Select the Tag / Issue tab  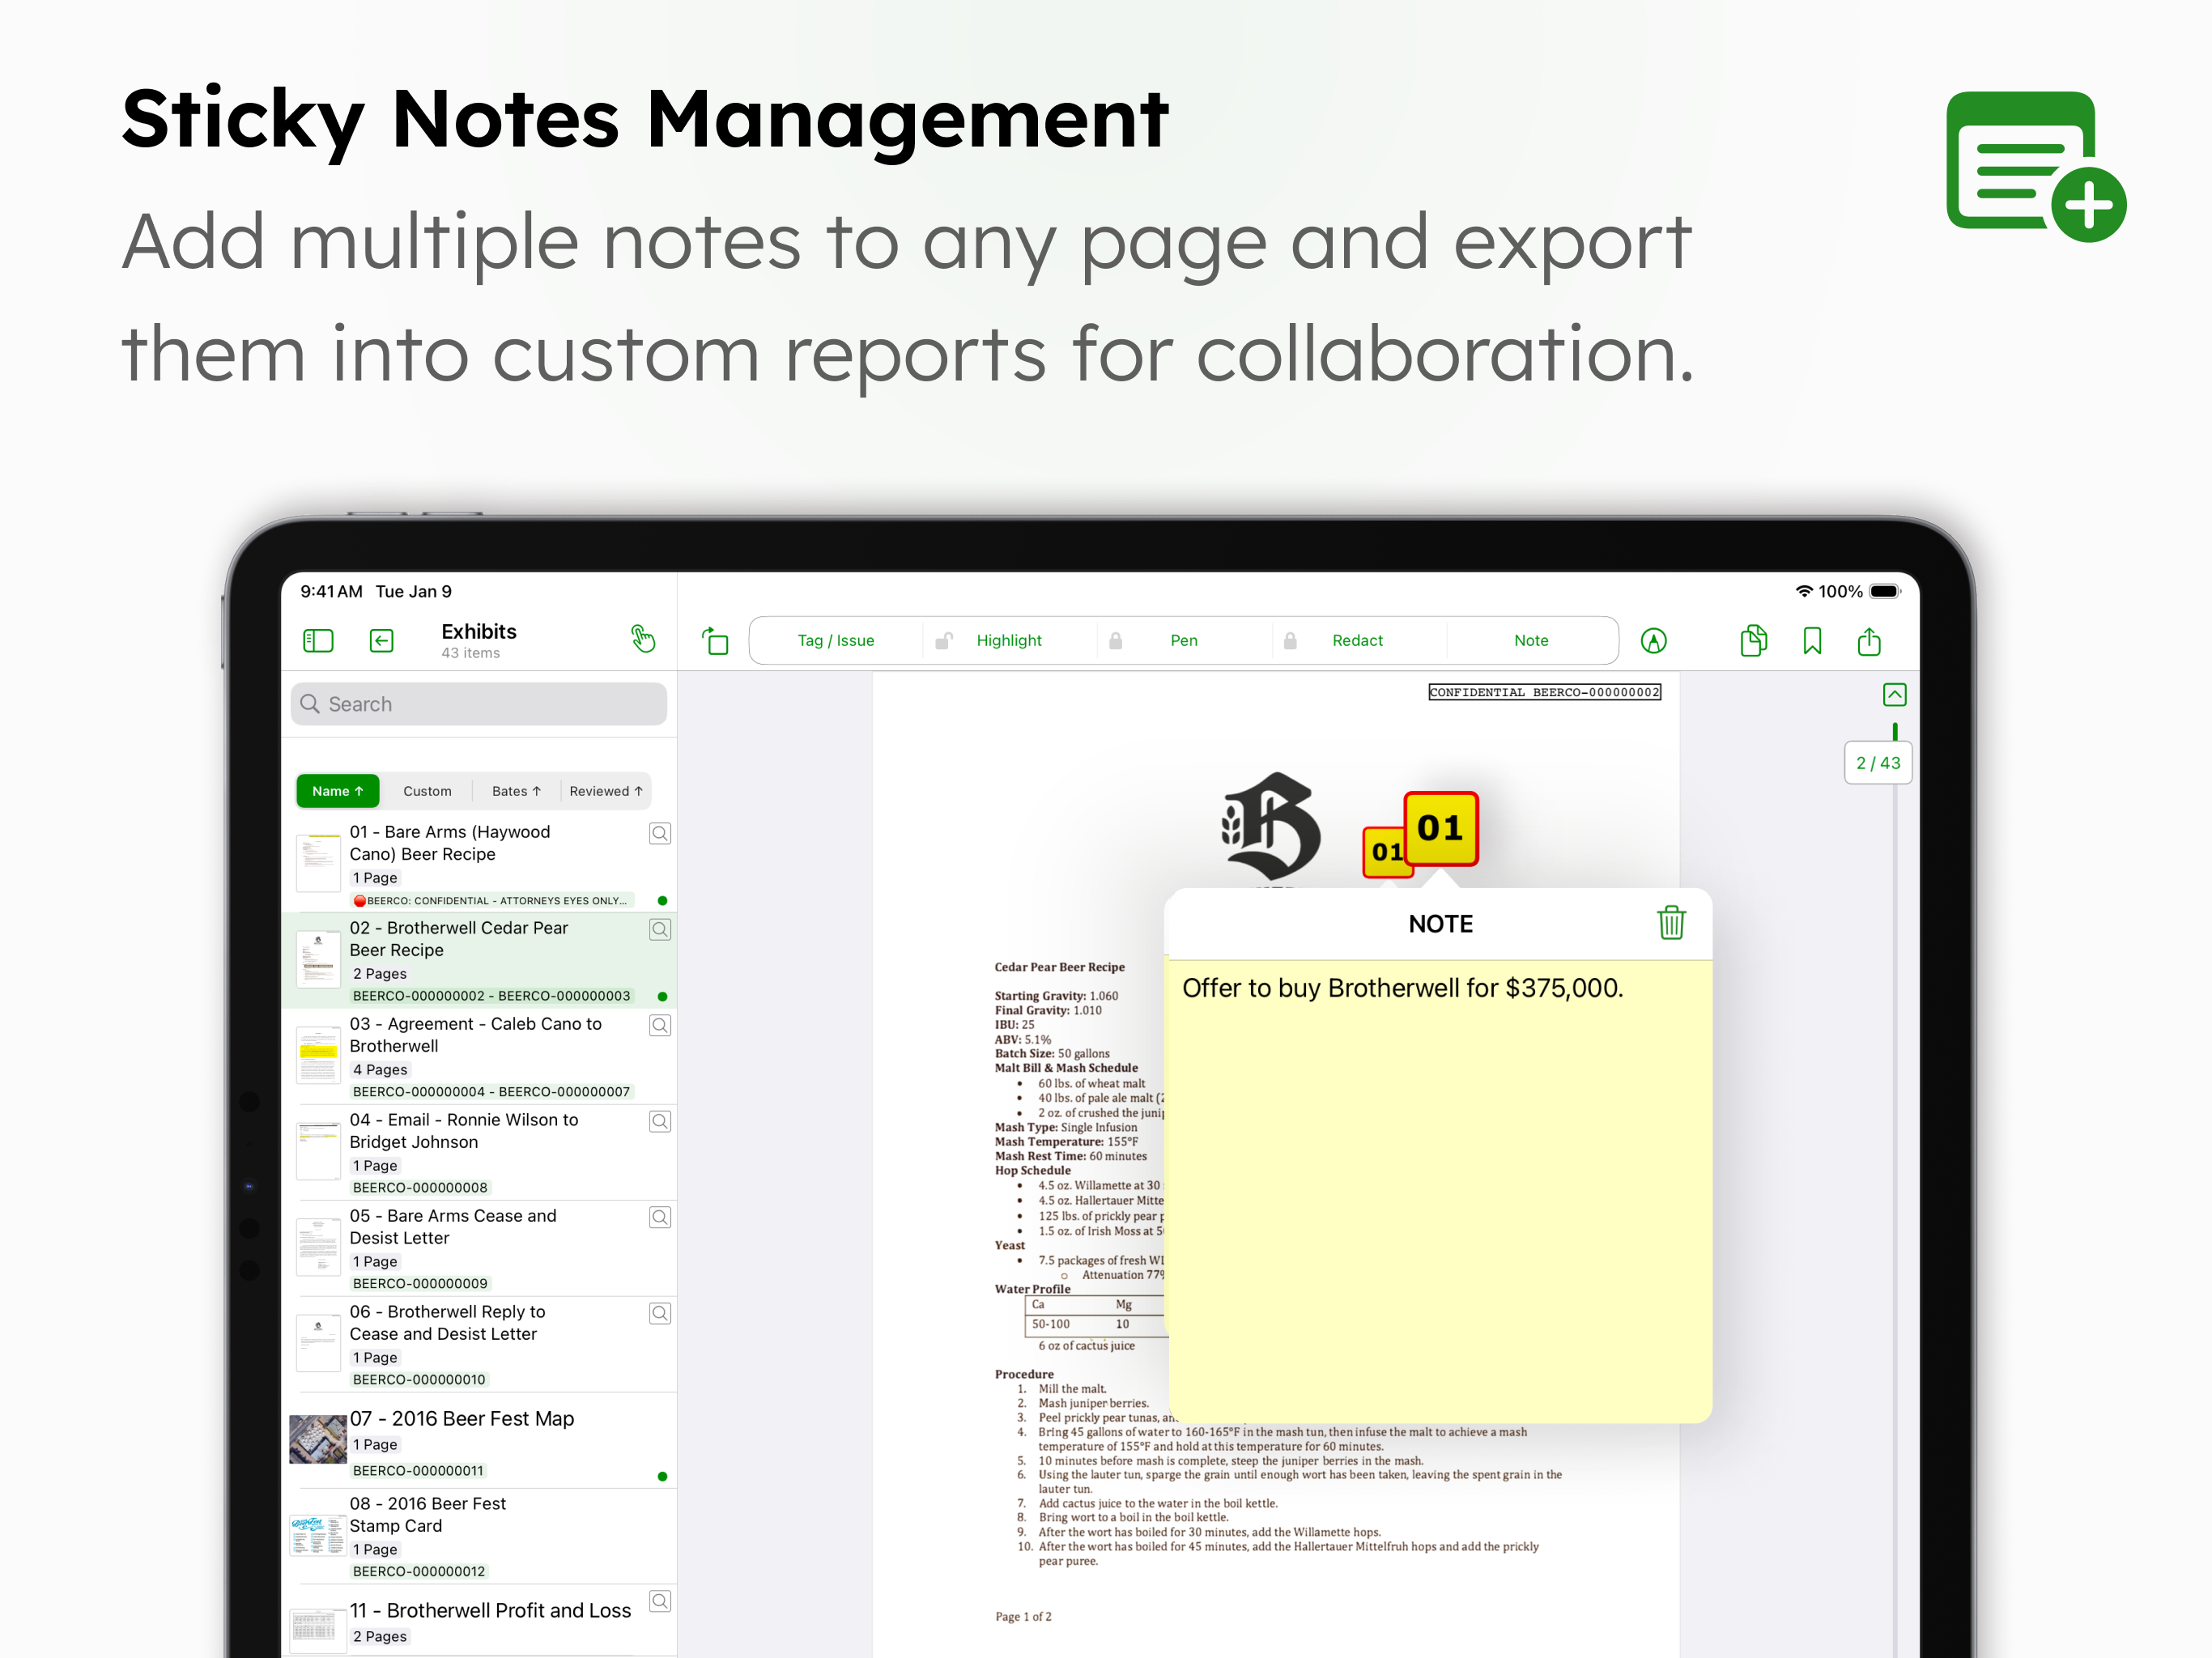tap(835, 640)
